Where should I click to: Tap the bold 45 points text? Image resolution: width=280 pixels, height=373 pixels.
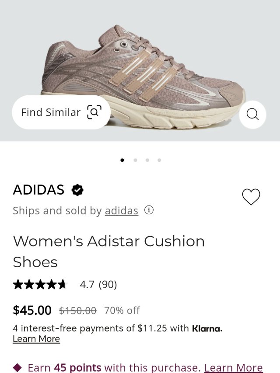tap(77, 368)
